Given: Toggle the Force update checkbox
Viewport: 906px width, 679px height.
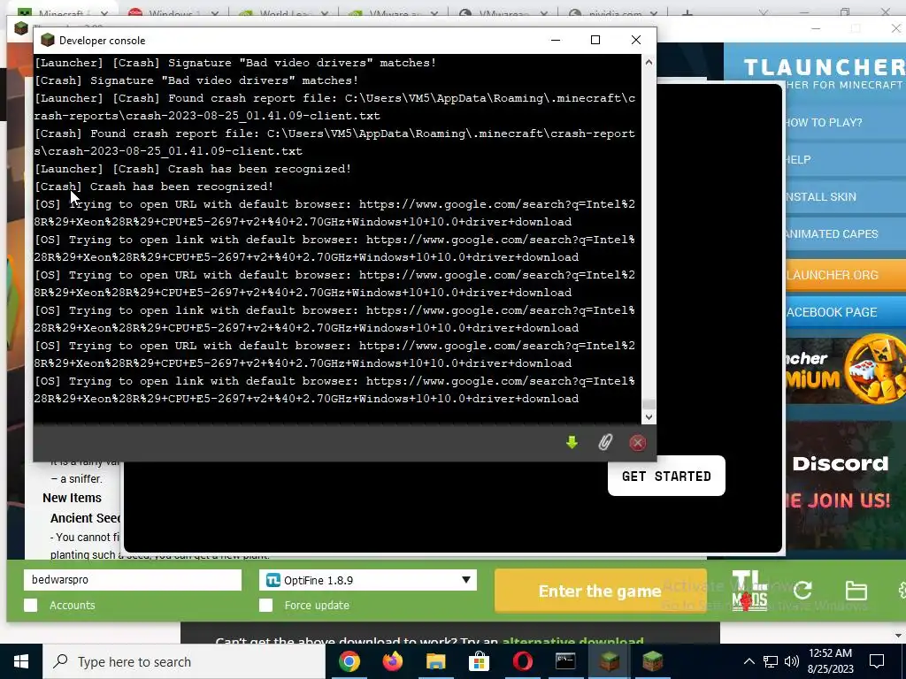Looking at the screenshot, I should pyautogui.click(x=265, y=605).
